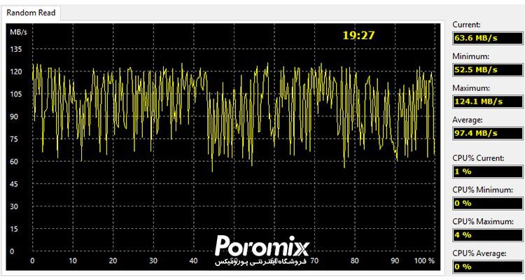Viewport: 525px width, 280px height.
Task: Click the CPU% Minimum value field
Action: click(x=487, y=203)
